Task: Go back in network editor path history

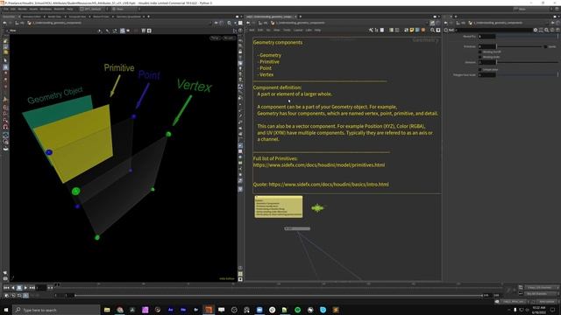Action: click(248, 23)
